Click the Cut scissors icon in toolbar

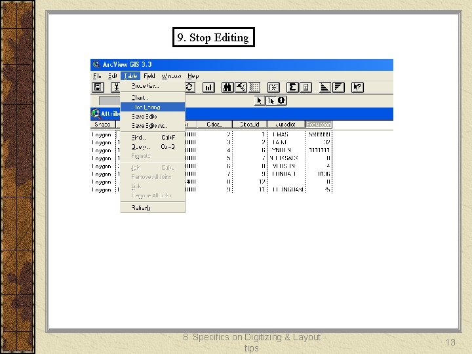pos(115,87)
